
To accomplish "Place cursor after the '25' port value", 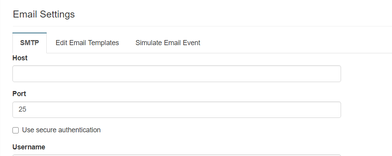I will tap(27, 110).
